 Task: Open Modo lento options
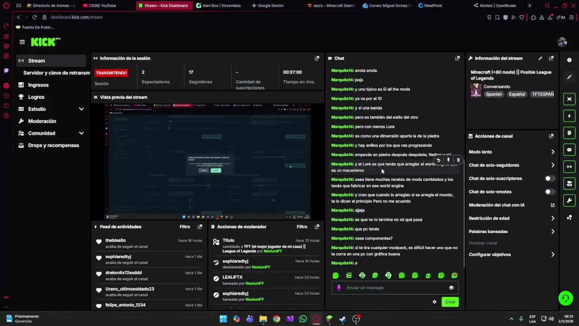[511, 152]
